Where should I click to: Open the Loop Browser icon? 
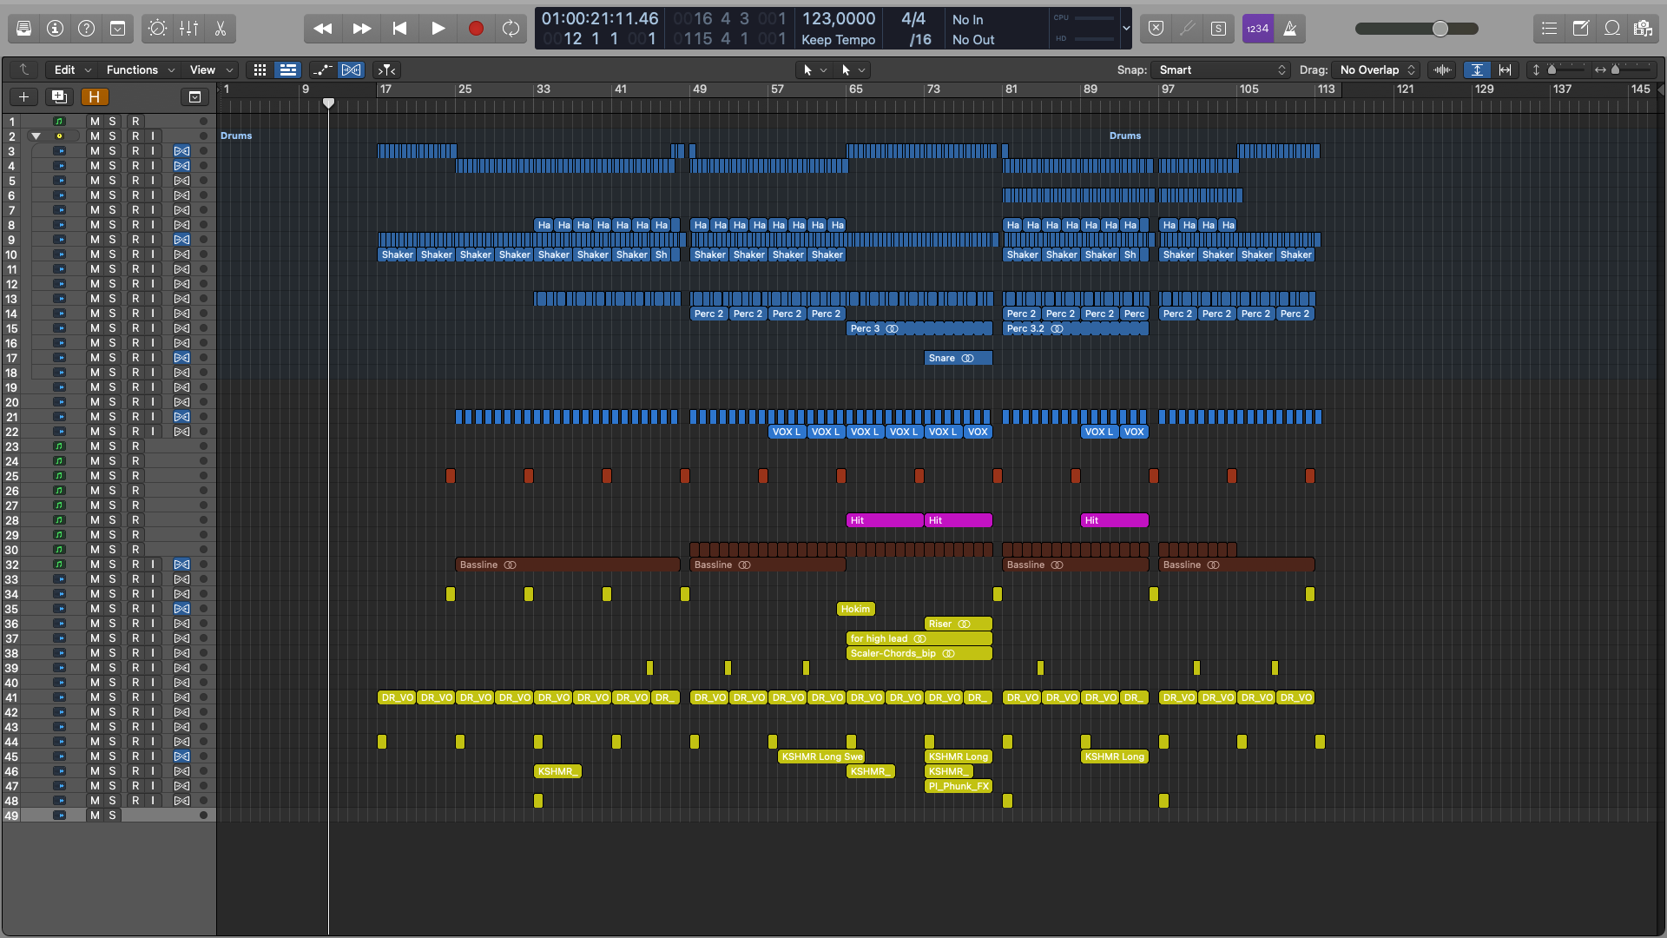tap(1611, 29)
